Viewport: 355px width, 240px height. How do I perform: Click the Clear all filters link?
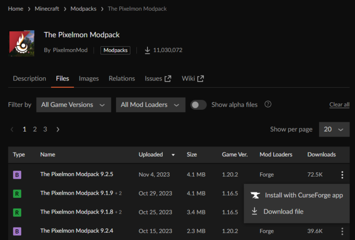(x=339, y=105)
